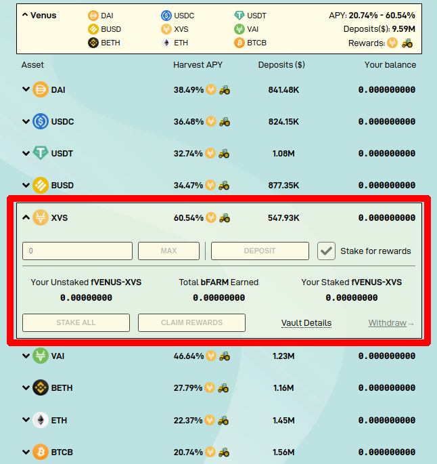The image size is (437, 464).
Task: Click the XVS reward icon beside 38.49%
Action: point(211,89)
